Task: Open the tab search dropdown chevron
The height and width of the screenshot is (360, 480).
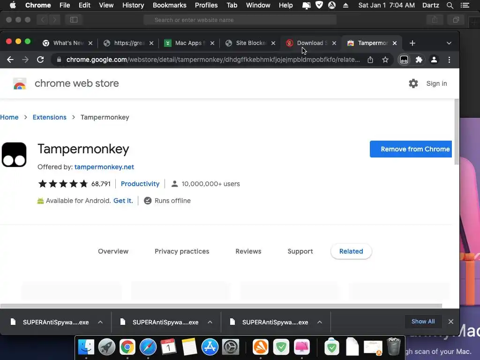Action: click(449, 43)
